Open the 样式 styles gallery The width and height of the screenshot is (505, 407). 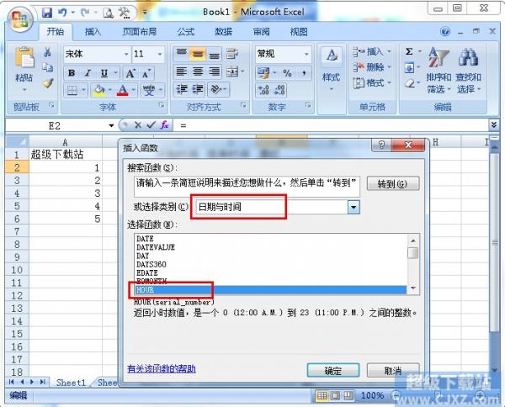[x=332, y=70]
